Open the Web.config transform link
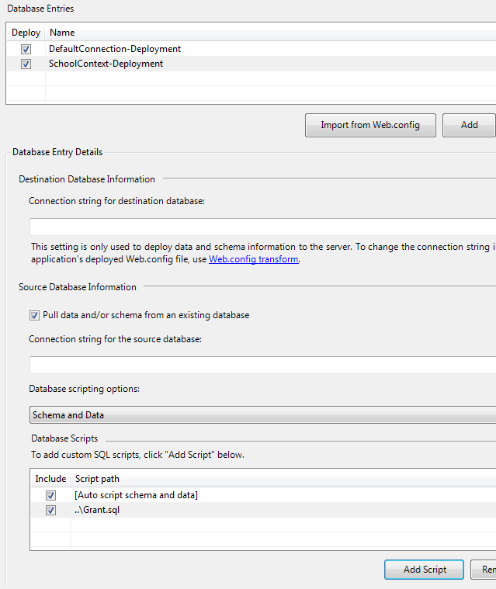 tap(253, 260)
